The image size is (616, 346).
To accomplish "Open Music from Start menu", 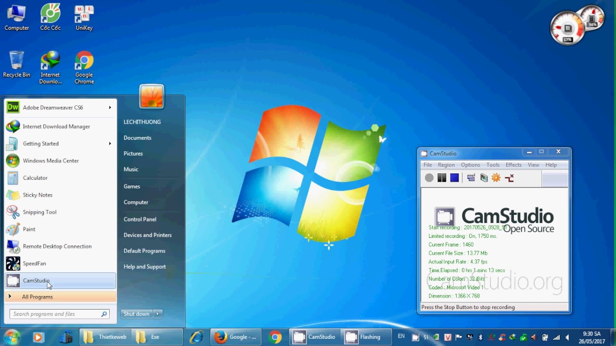I will point(130,169).
